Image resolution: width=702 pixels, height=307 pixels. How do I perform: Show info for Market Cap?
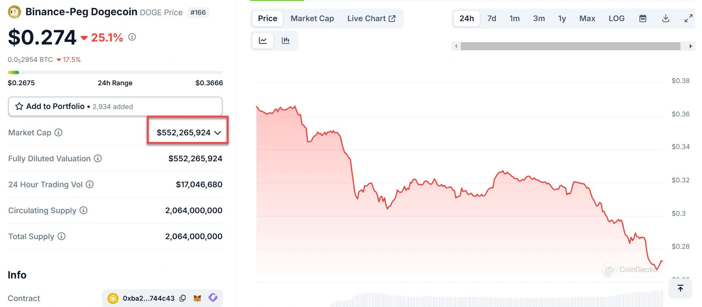[x=58, y=132]
